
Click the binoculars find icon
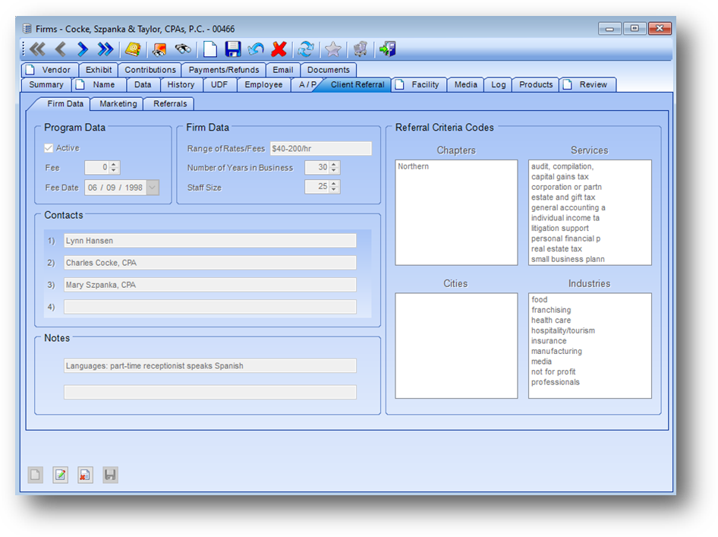point(183,49)
